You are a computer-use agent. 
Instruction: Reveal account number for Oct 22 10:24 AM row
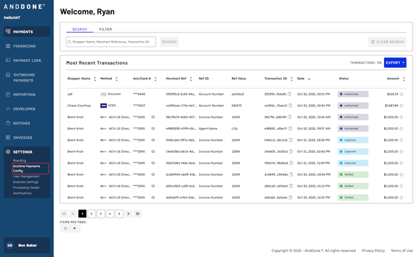(x=153, y=117)
